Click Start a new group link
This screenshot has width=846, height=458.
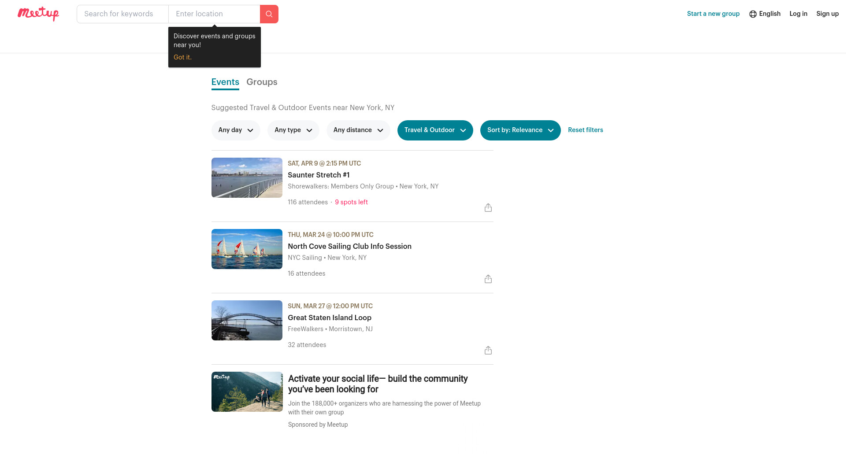[x=713, y=14]
